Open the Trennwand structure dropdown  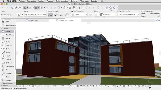[108, 15]
